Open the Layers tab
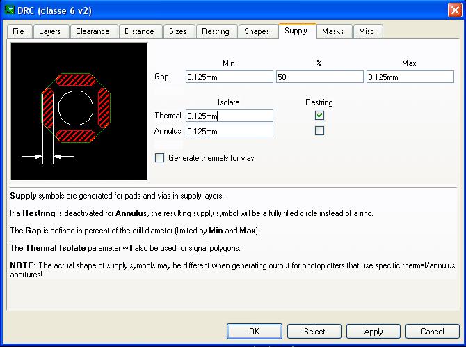The width and height of the screenshot is (466, 347). pos(51,31)
